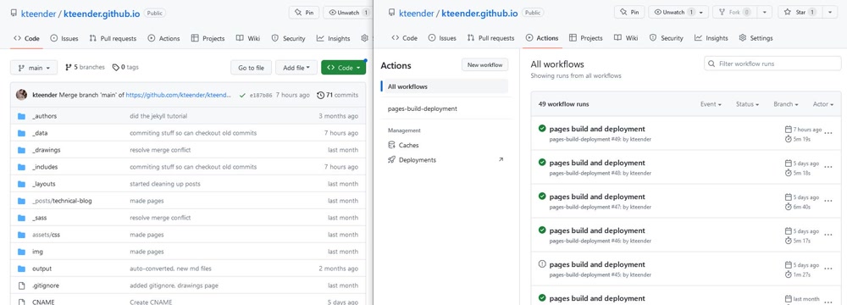847x305 pixels.
Task: Open the Caches management icon
Action: click(x=391, y=145)
